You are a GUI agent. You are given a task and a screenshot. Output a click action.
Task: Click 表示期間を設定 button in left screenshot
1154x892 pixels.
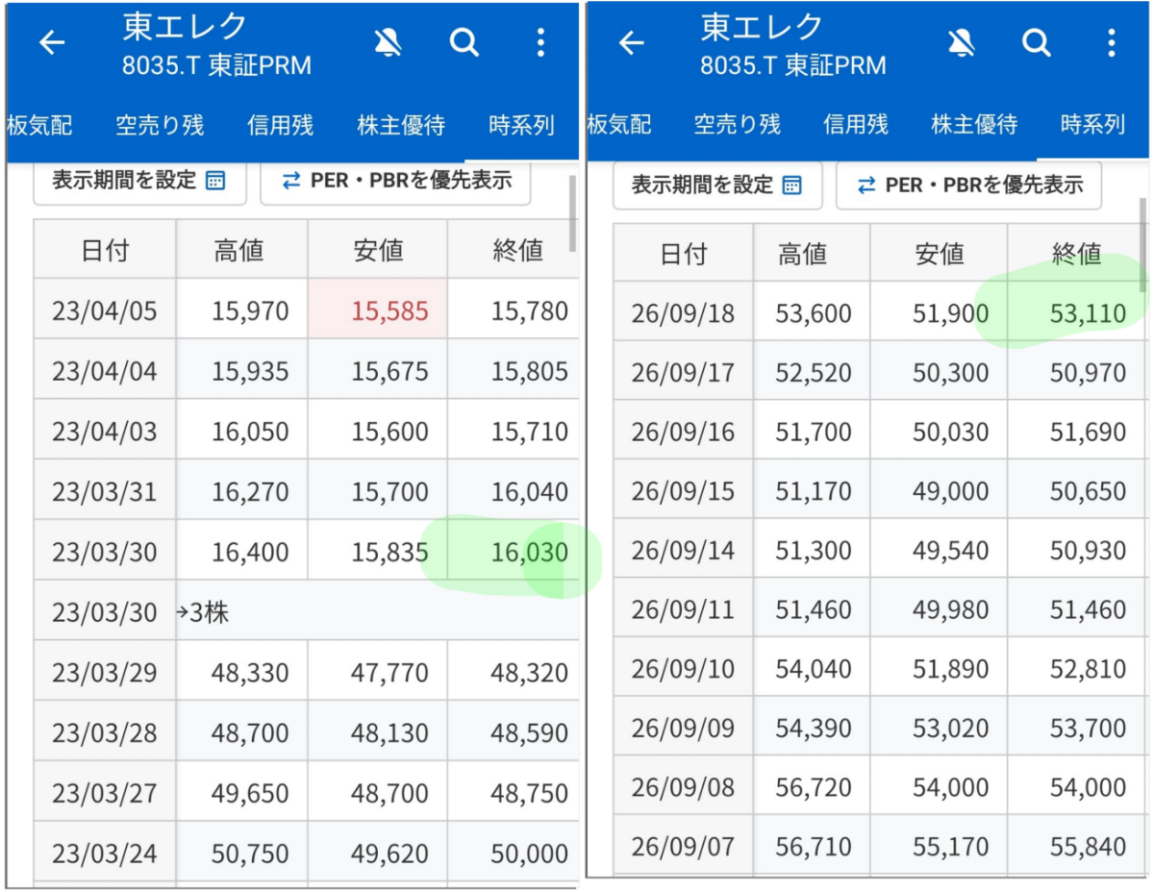pos(139,181)
